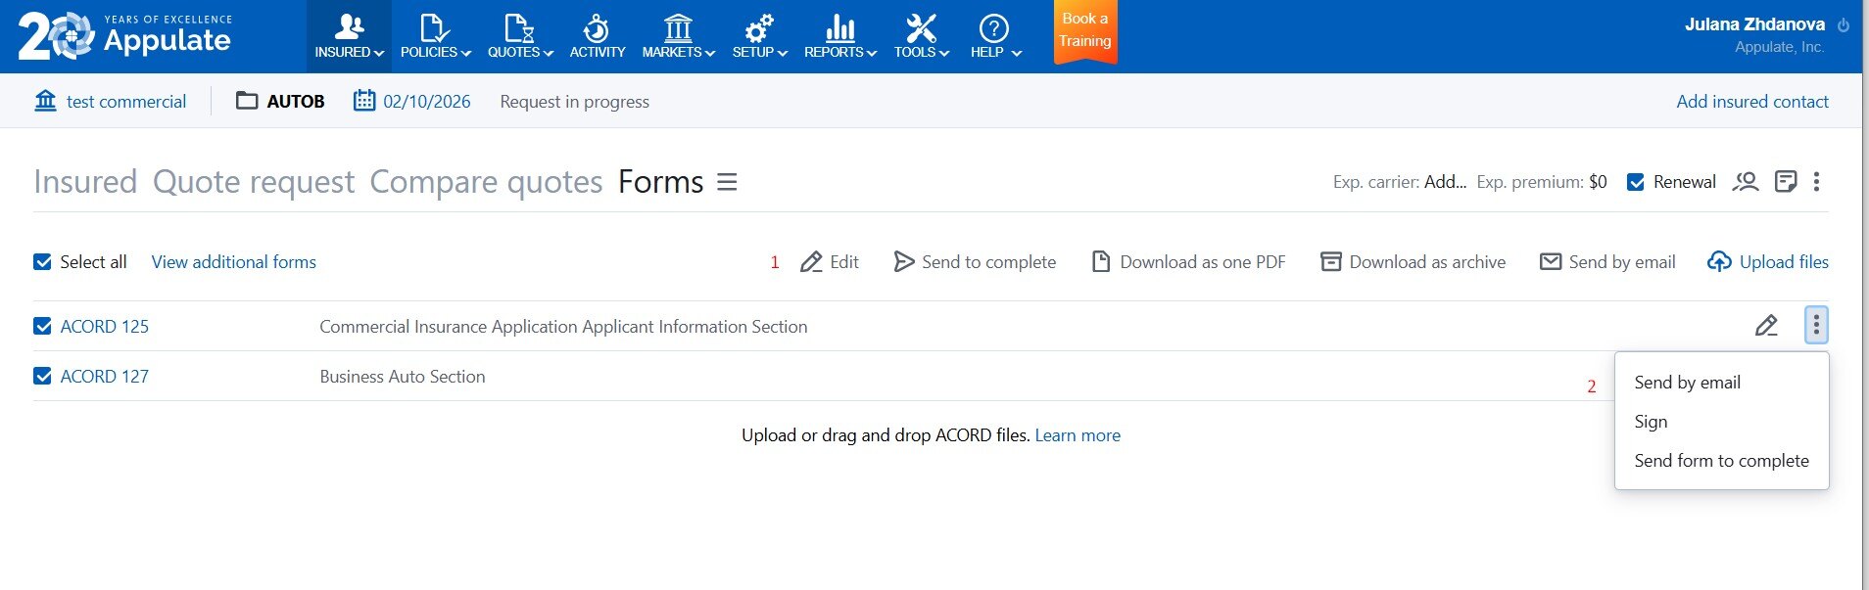Uncheck the ACORD 125 form checkbox
The width and height of the screenshot is (1869, 590).
(x=43, y=327)
